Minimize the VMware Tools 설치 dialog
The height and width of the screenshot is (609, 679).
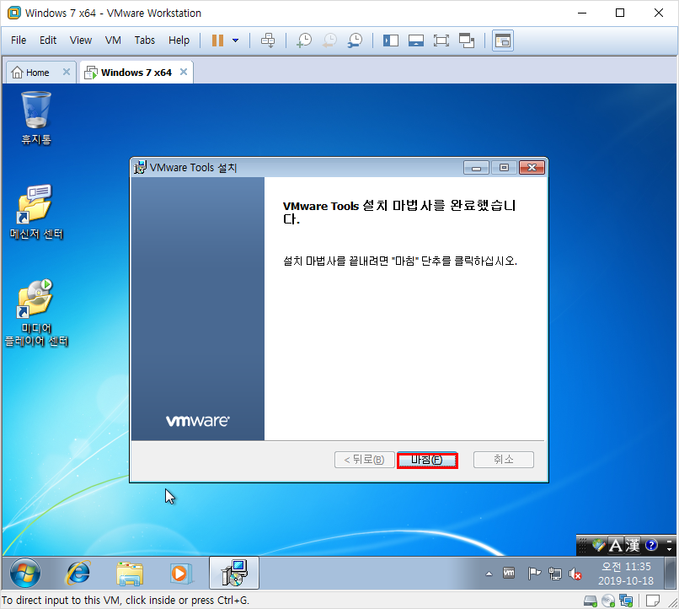[476, 167]
